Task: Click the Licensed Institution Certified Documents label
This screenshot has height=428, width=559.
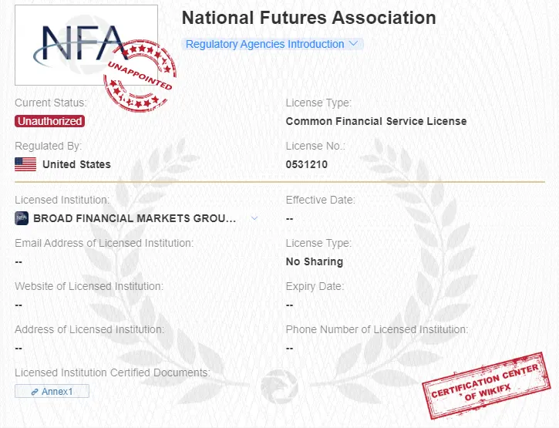Action: [113, 373]
